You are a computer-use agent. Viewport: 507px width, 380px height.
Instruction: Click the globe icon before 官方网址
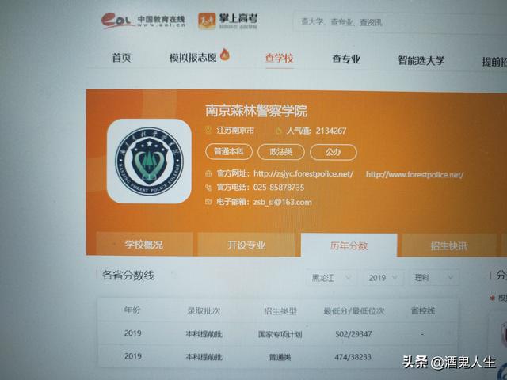point(208,174)
